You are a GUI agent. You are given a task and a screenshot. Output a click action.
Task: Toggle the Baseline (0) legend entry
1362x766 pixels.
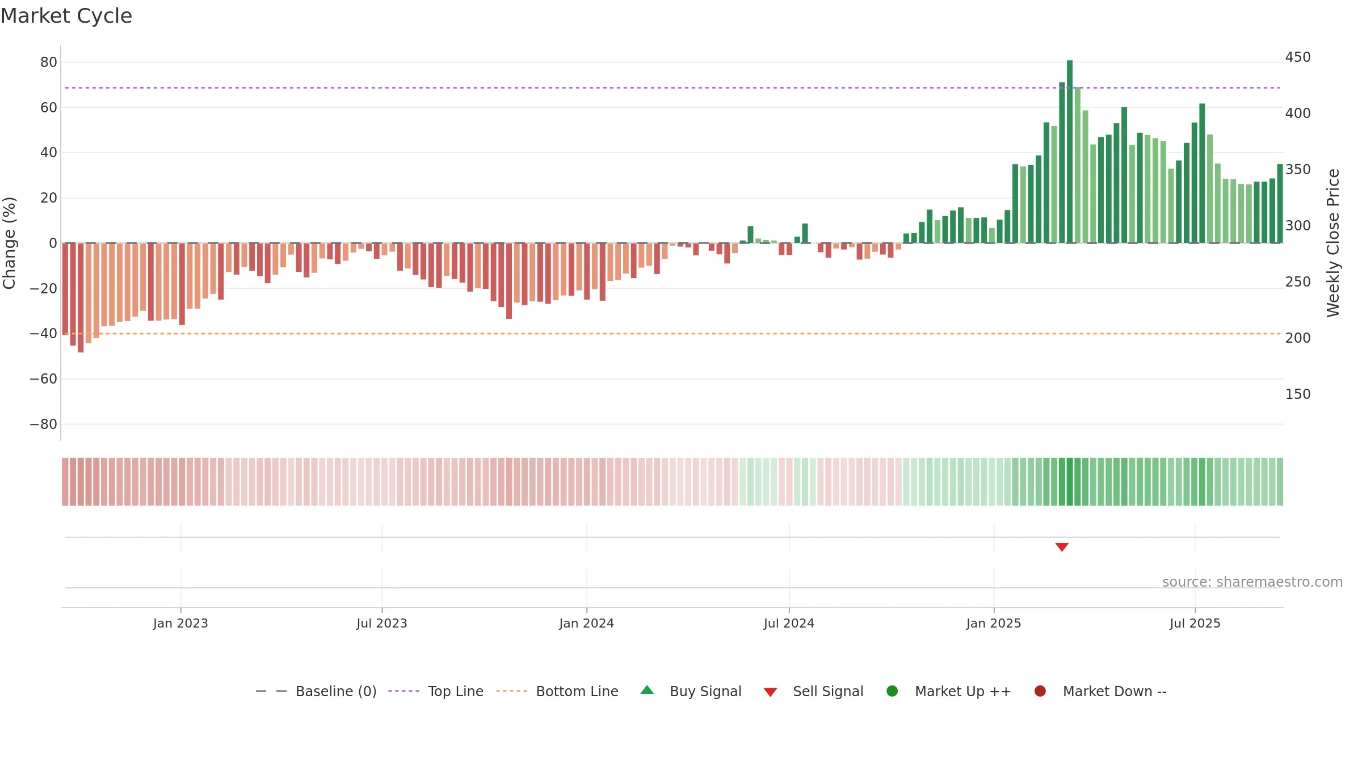(x=316, y=691)
